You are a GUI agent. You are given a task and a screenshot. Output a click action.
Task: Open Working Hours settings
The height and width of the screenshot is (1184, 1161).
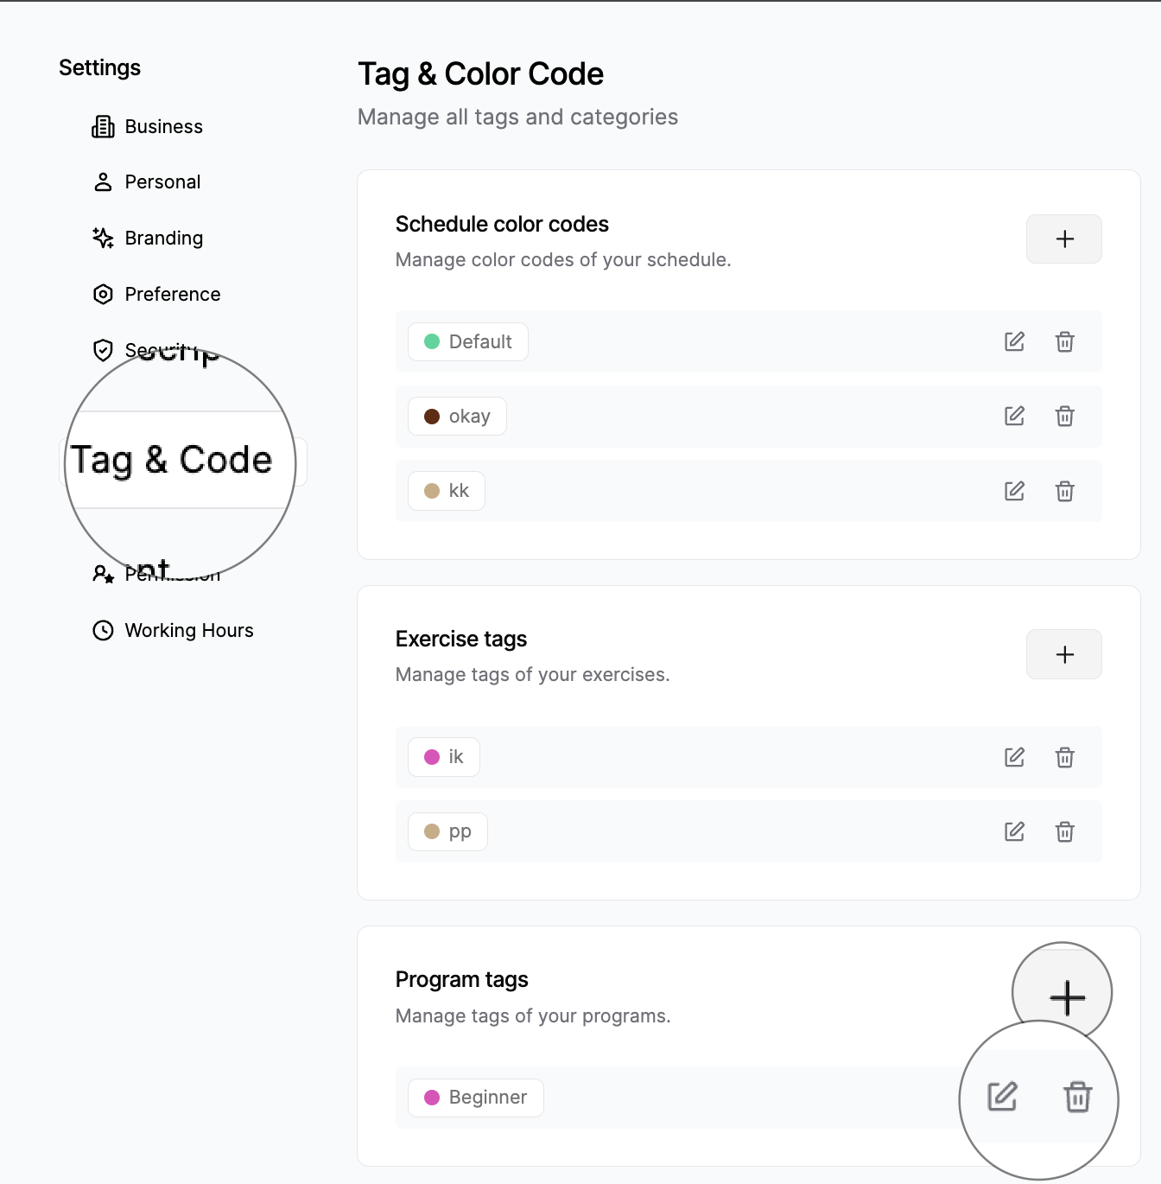188,630
